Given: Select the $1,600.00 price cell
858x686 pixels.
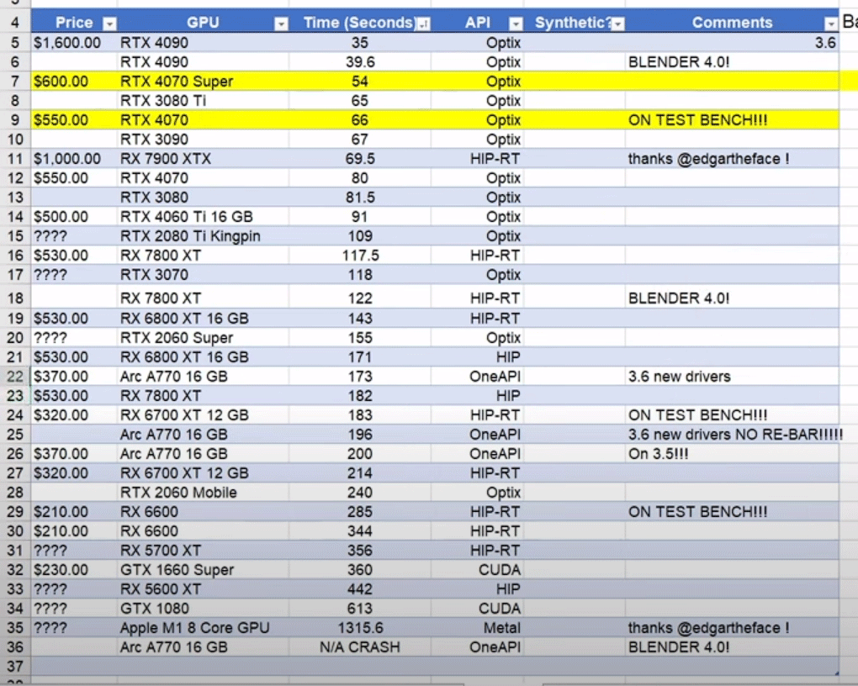Looking at the screenshot, I should 72,43.
